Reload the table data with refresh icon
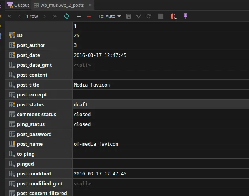Viewport: 249px width, 196px height. pyautogui.click(x=67, y=16)
